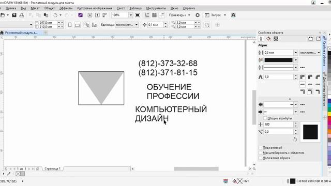
Task: Click the Export icon with up arrow
Action: (x=97, y=15)
